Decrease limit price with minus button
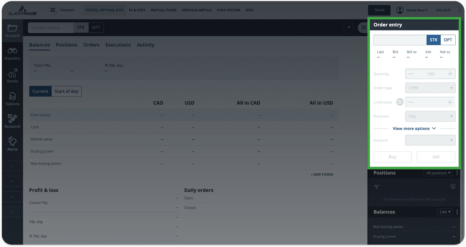The height and width of the screenshot is (247, 466). coord(411,102)
